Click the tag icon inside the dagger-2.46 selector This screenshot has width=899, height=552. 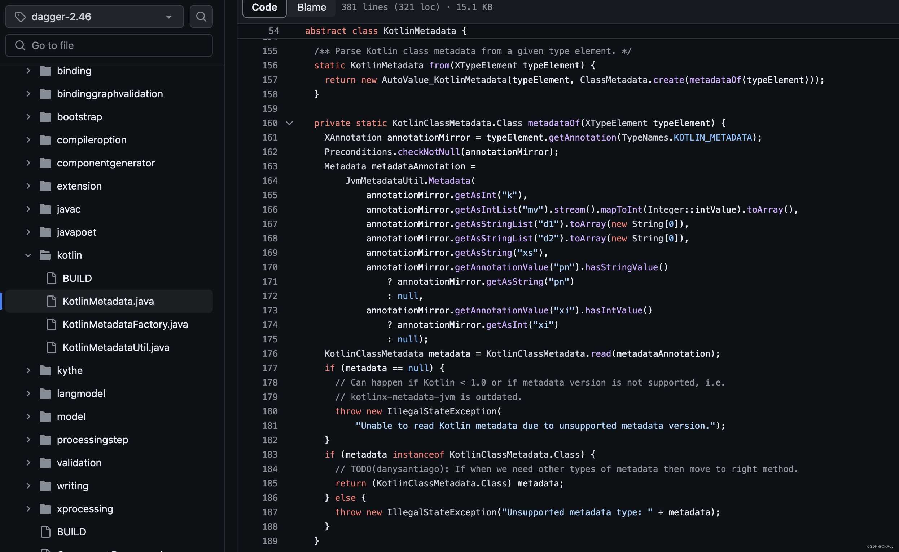pyautogui.click(x=20, y=17)
